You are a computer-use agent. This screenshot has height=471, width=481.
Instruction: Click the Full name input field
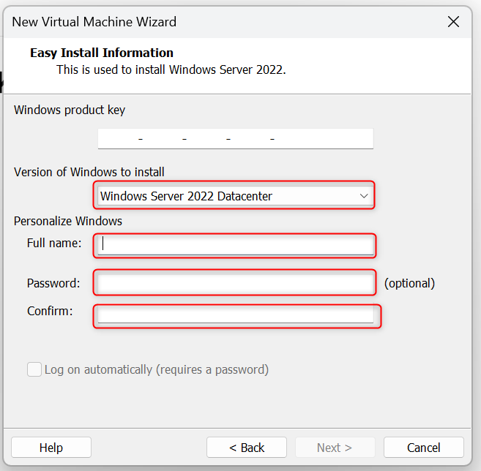236,245
